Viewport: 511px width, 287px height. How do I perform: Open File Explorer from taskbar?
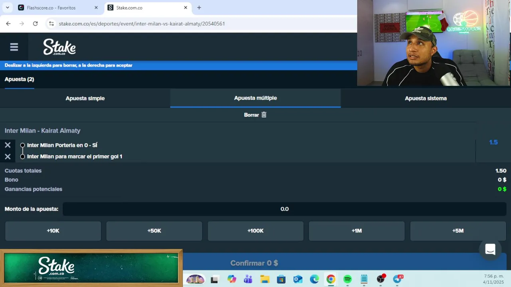(265, 279)
